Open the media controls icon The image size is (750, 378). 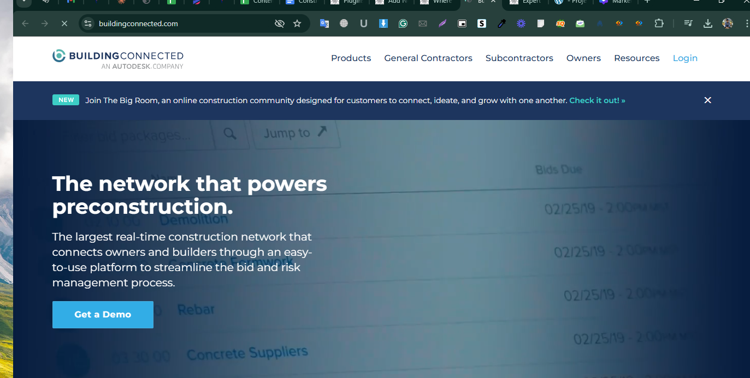coord(688,23)
